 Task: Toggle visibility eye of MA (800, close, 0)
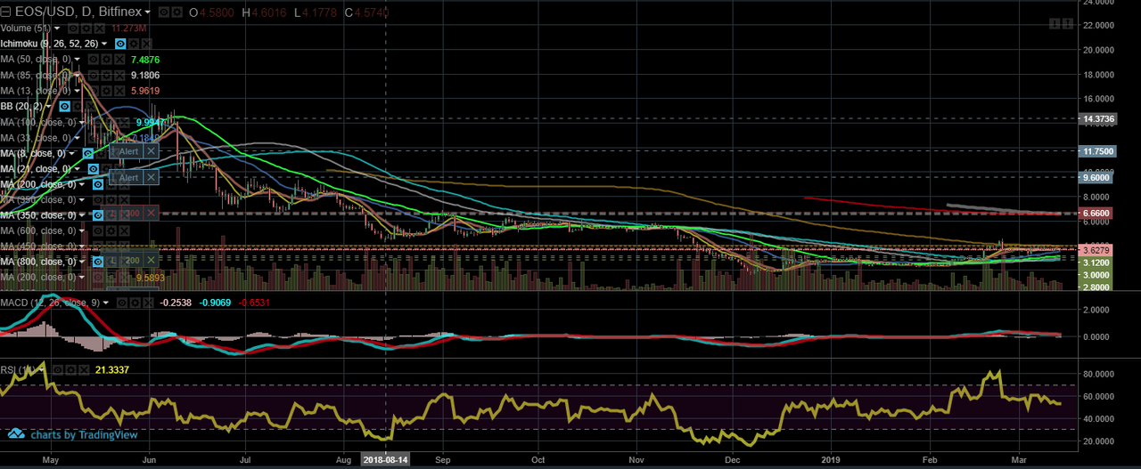[x=98, y=262]
